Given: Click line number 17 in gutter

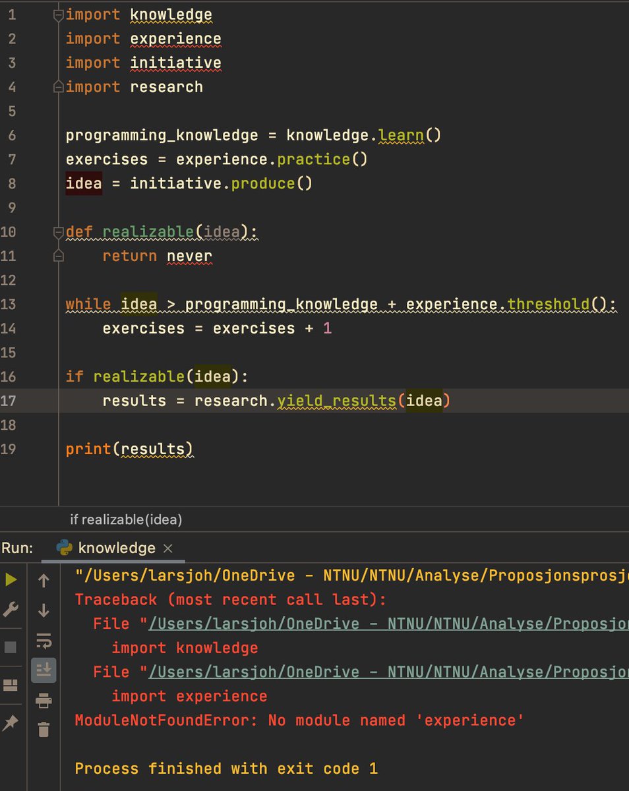Looking at the screenshot, I should coord(9,400).
